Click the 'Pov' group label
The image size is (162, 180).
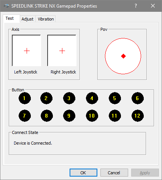104,29
